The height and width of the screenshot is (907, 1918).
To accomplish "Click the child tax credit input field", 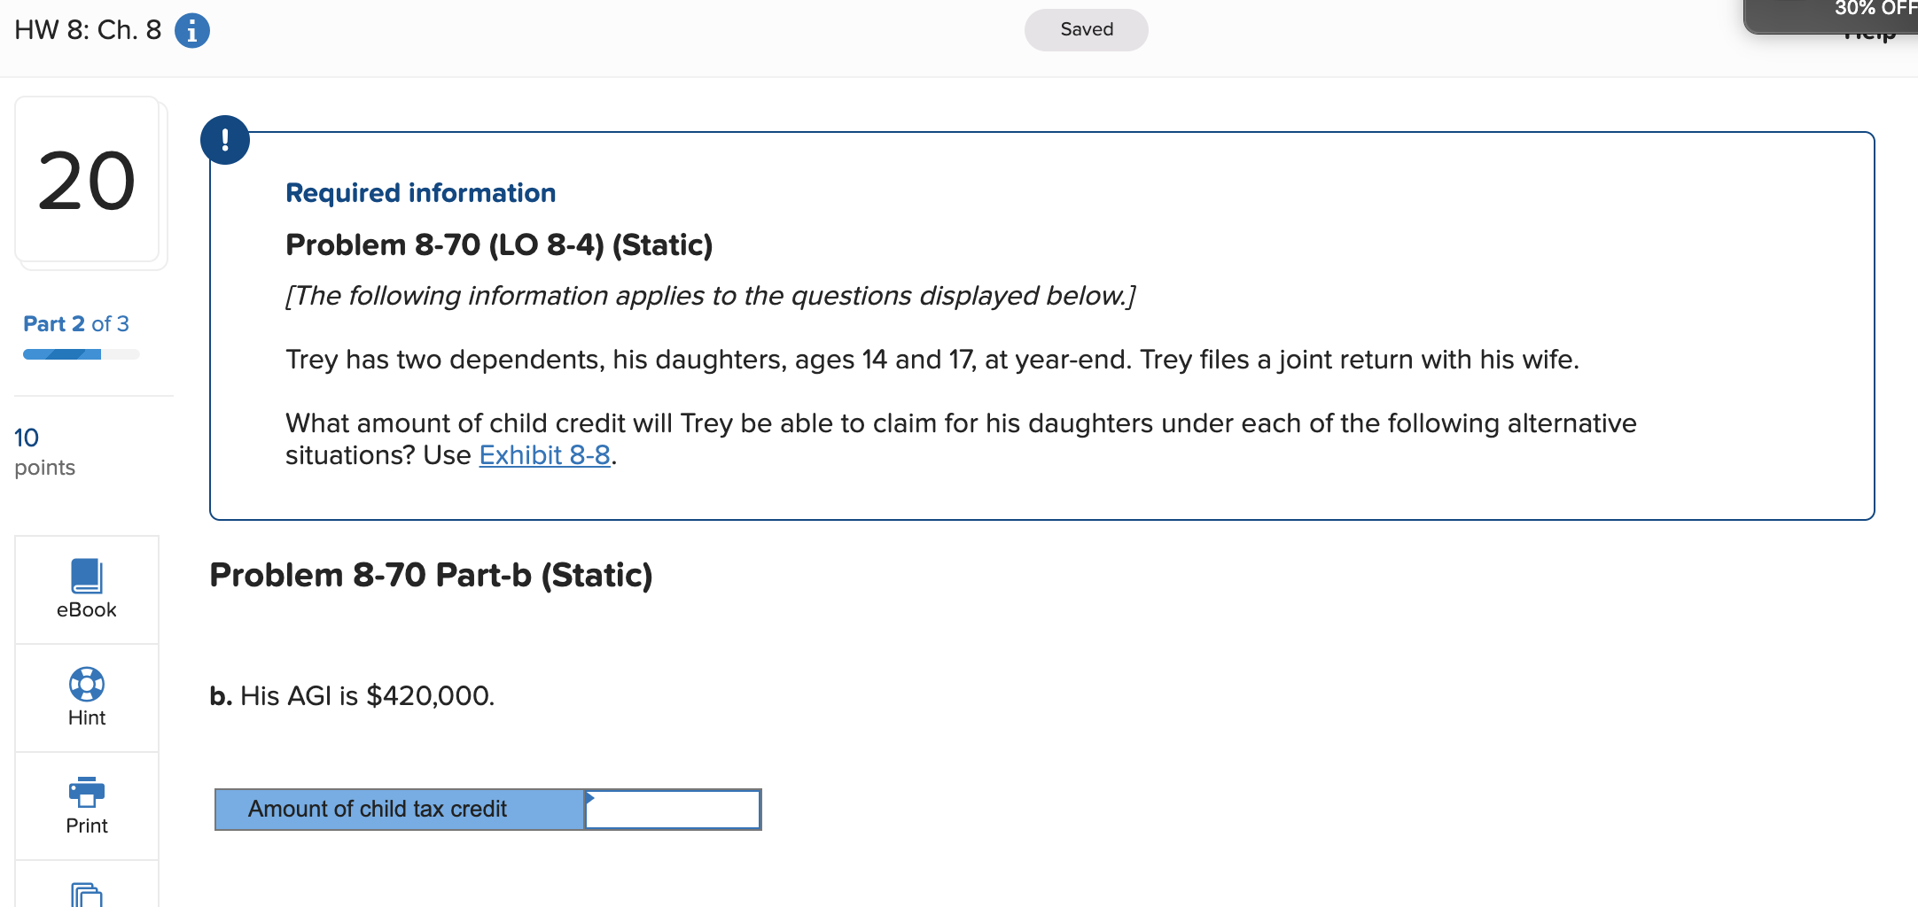I will (674, 809).
